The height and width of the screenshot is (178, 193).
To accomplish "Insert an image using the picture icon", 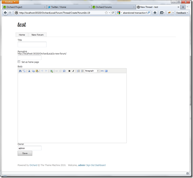I will point(52,71).
